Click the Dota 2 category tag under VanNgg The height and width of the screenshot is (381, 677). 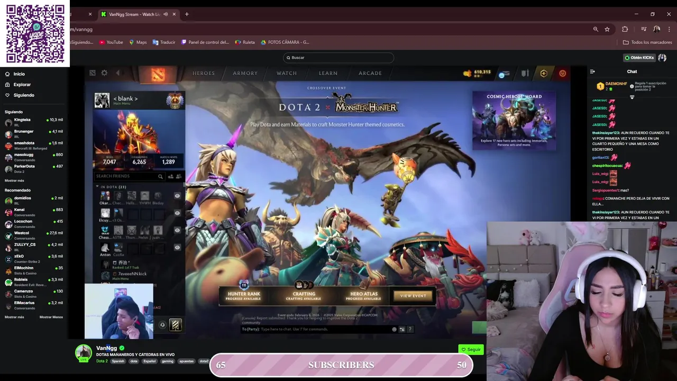point(102,361)
